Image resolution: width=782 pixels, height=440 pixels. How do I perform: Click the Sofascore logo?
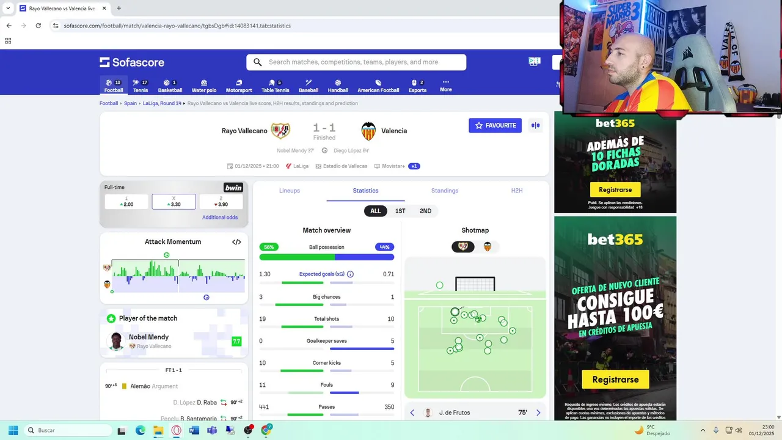coord(132,62)
